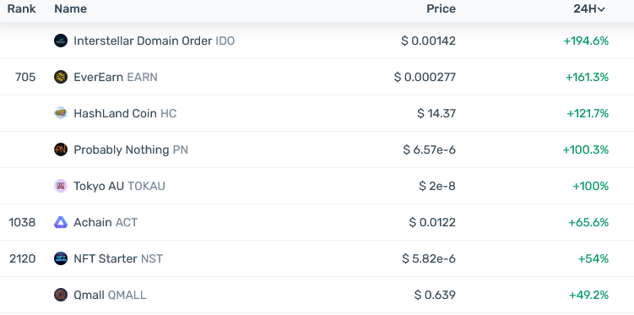
Task: Sort by Name column header
Action: coord(70,9)
